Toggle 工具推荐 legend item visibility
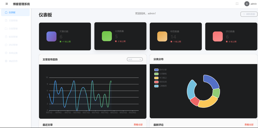This screenshot has height=128, width=258. [x=160, y=86]
